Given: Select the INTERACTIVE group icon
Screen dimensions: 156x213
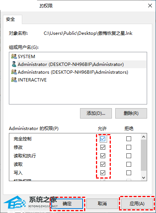Looking at the screenshot, I should [14, 80].
